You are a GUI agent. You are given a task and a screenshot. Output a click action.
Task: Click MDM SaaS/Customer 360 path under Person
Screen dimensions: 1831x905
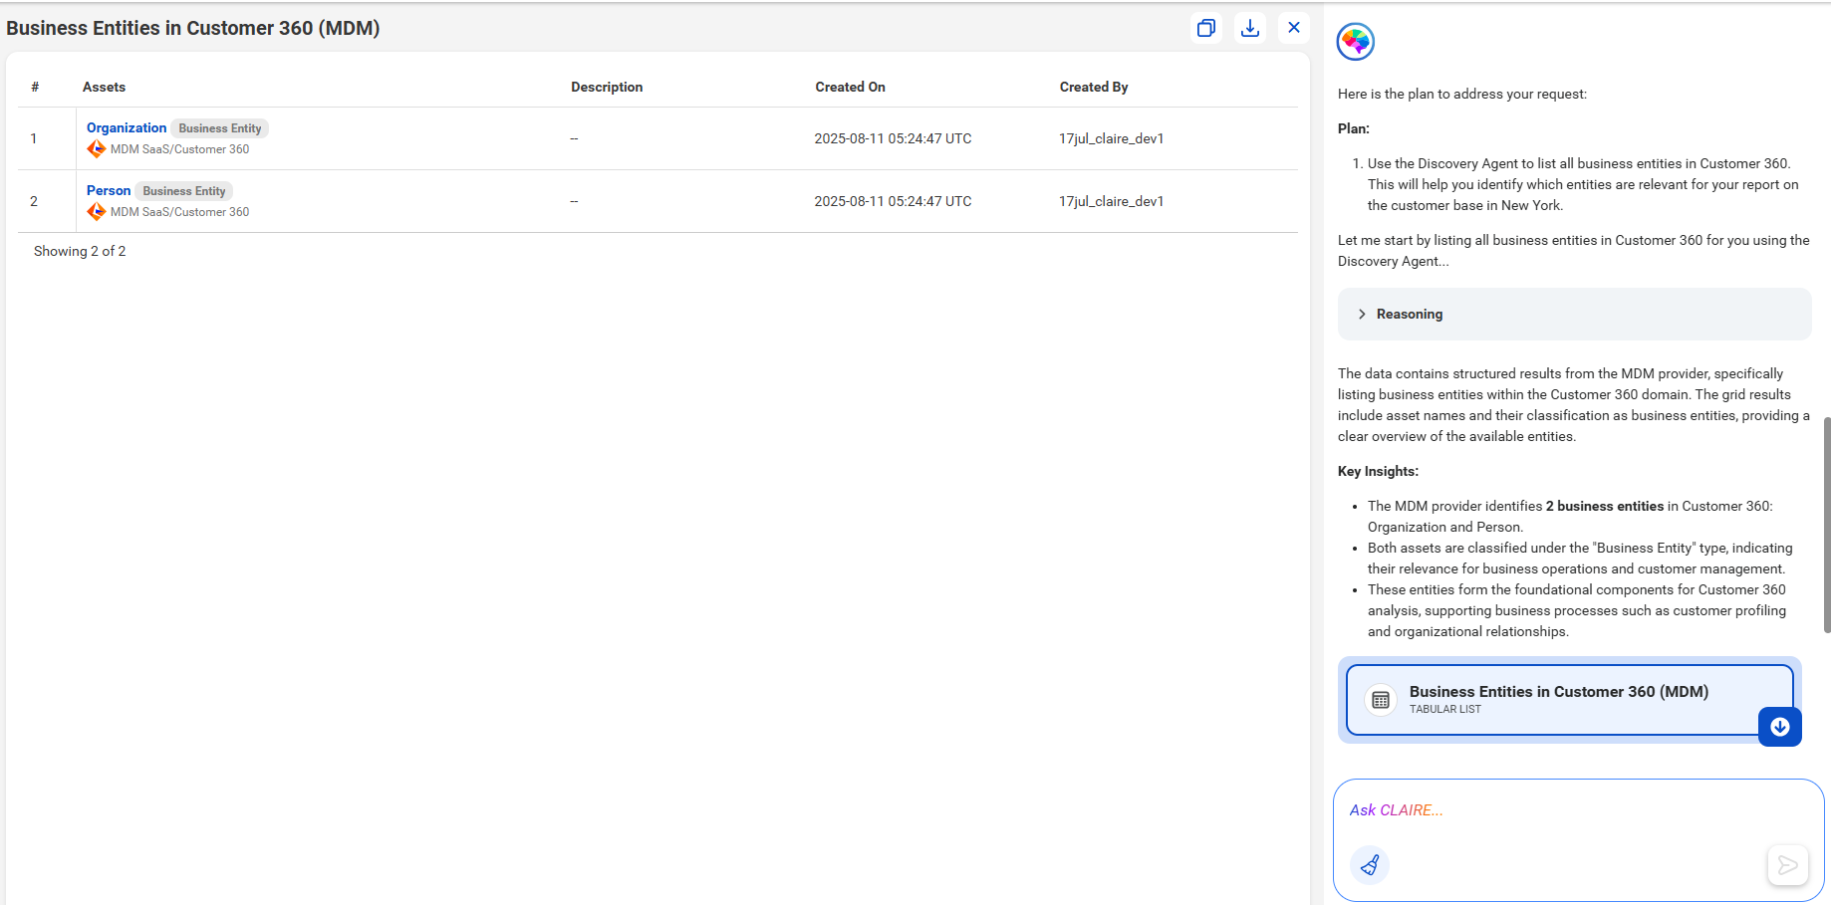coord(180,212)
